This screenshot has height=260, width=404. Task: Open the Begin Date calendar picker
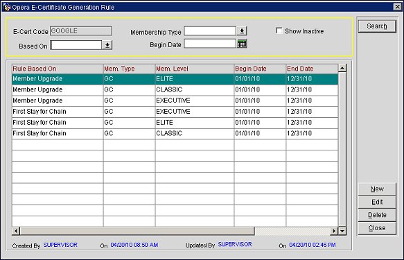pyautogui.click(x=242, y=44)
